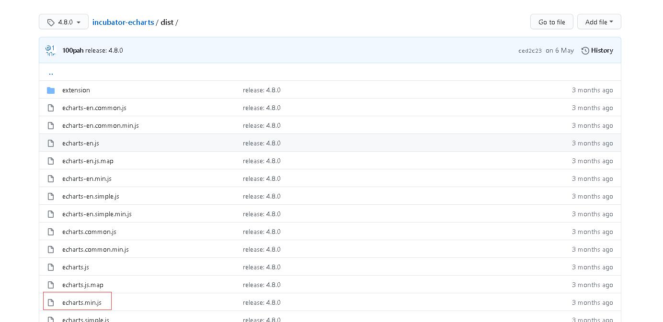Open echarts.common.js file
Screen dimensions: 663x322
pyautogui.click(x=89, y=232)
